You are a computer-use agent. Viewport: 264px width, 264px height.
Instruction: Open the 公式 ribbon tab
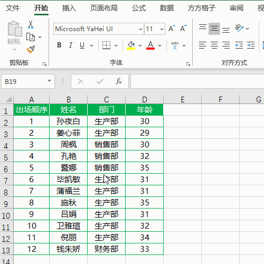point(139,8)
